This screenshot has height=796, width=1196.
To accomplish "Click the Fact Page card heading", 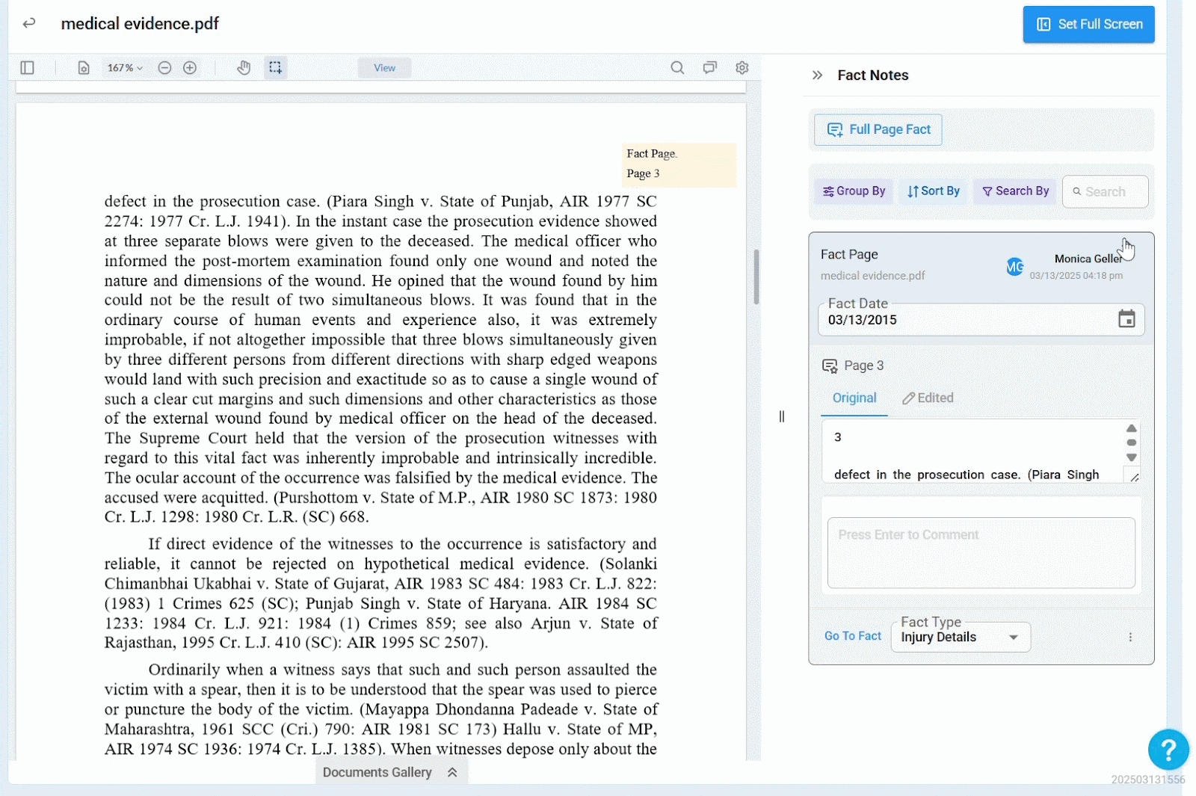I will (849, 255).
